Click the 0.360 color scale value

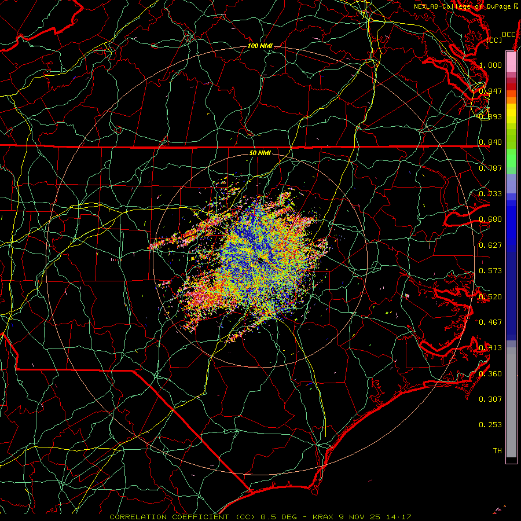click(490, 374)
